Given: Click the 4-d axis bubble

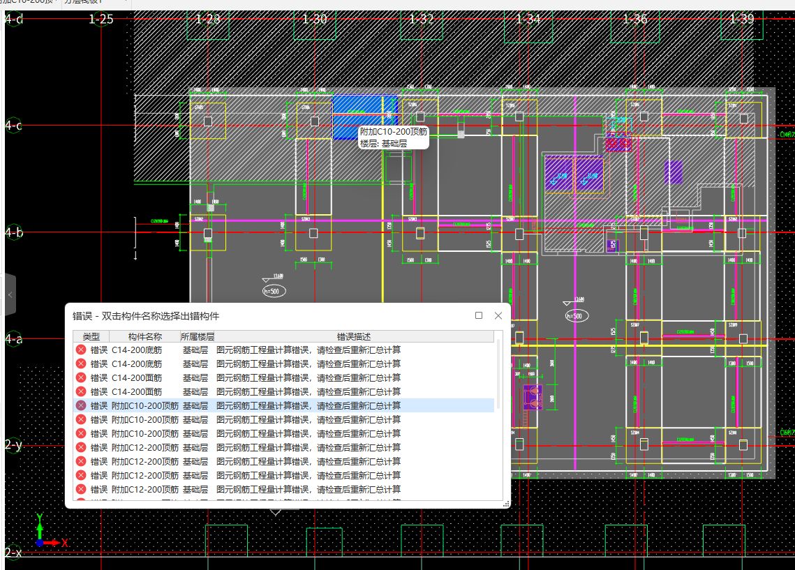Looking at the screenshot, I should (14, 19).
